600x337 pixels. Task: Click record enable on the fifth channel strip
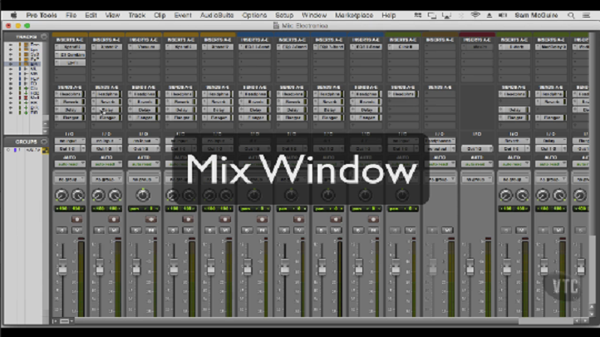225,219
